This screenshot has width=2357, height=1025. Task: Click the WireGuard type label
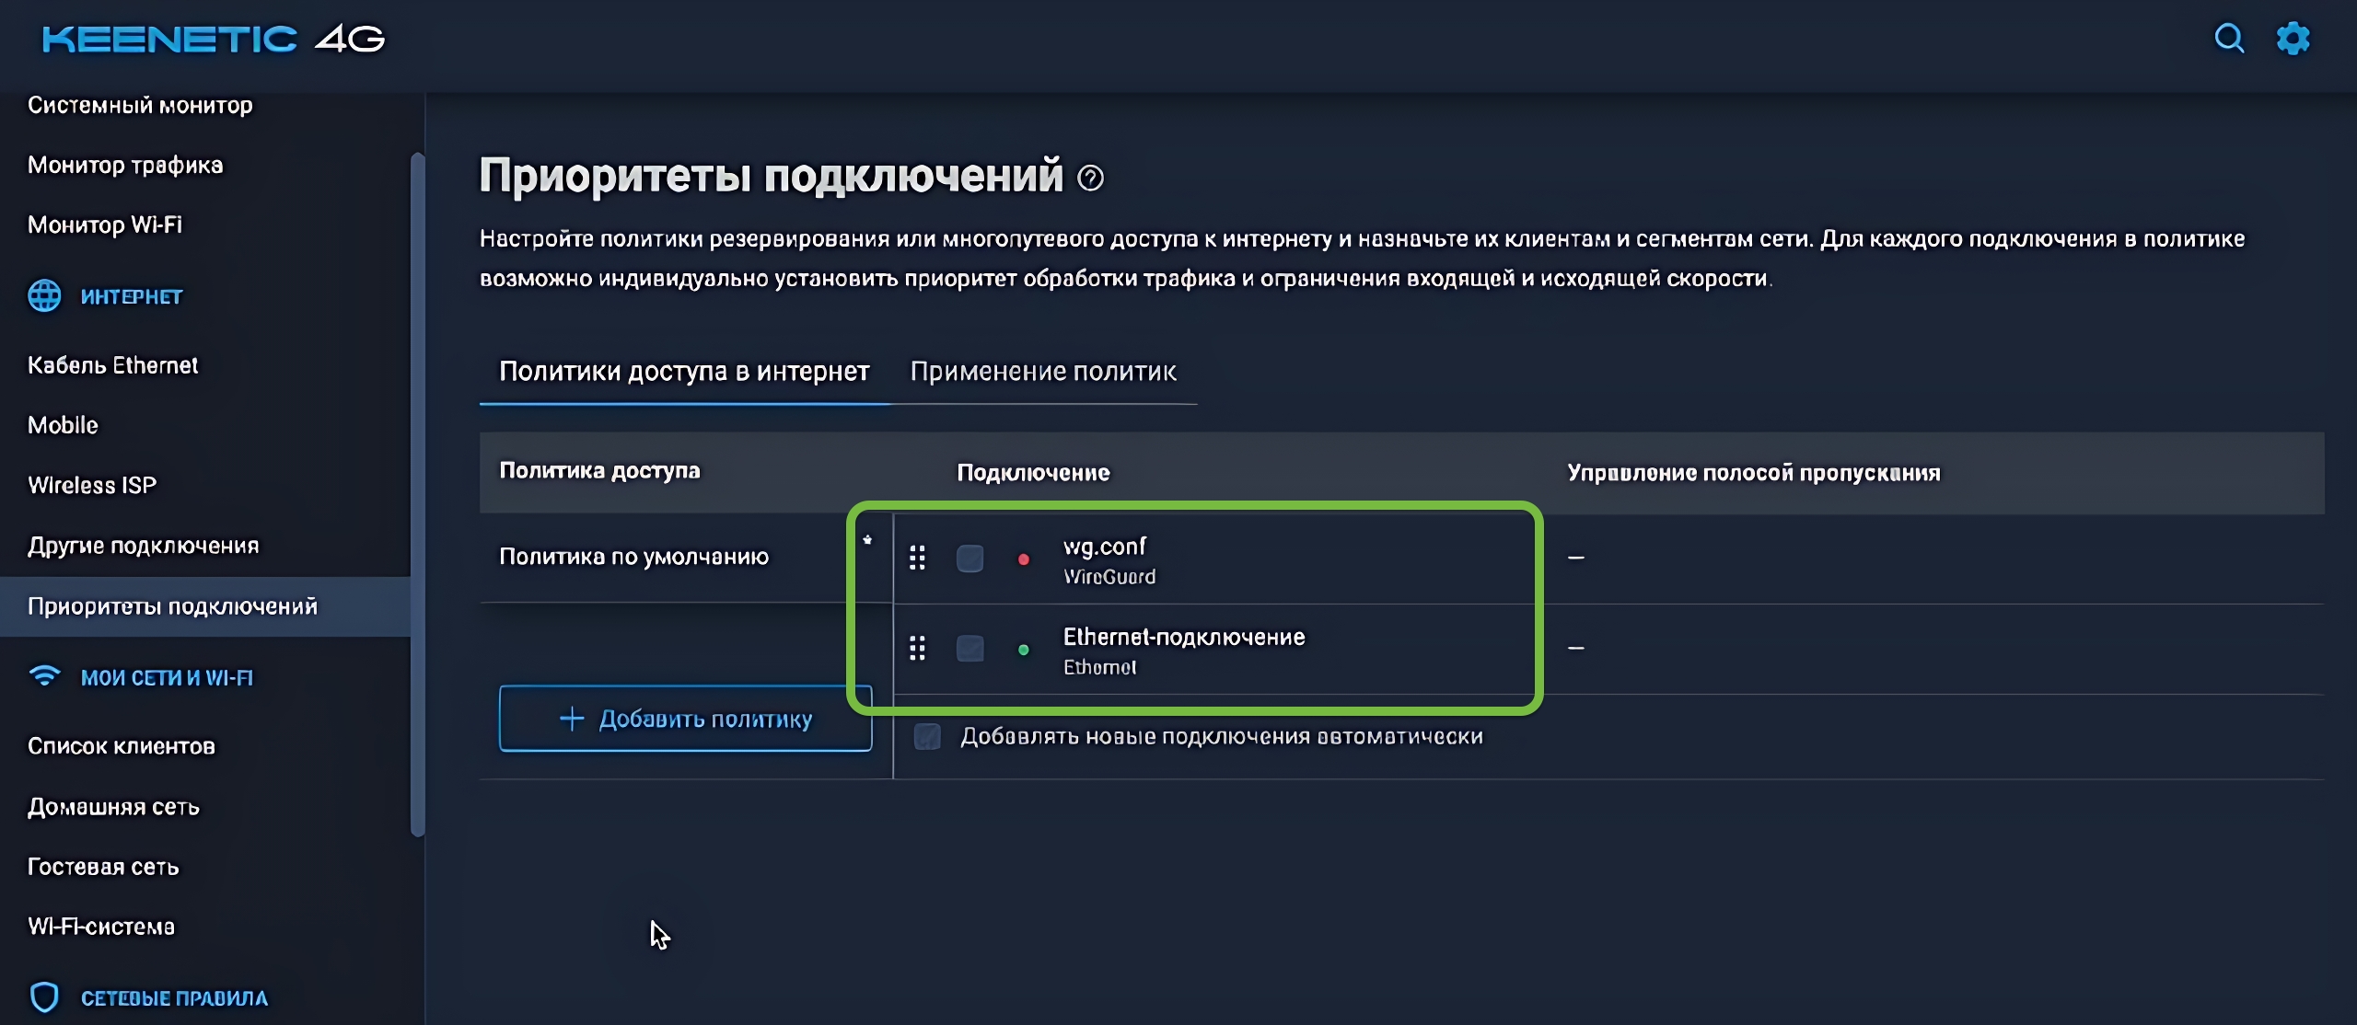pos(1109,577)
